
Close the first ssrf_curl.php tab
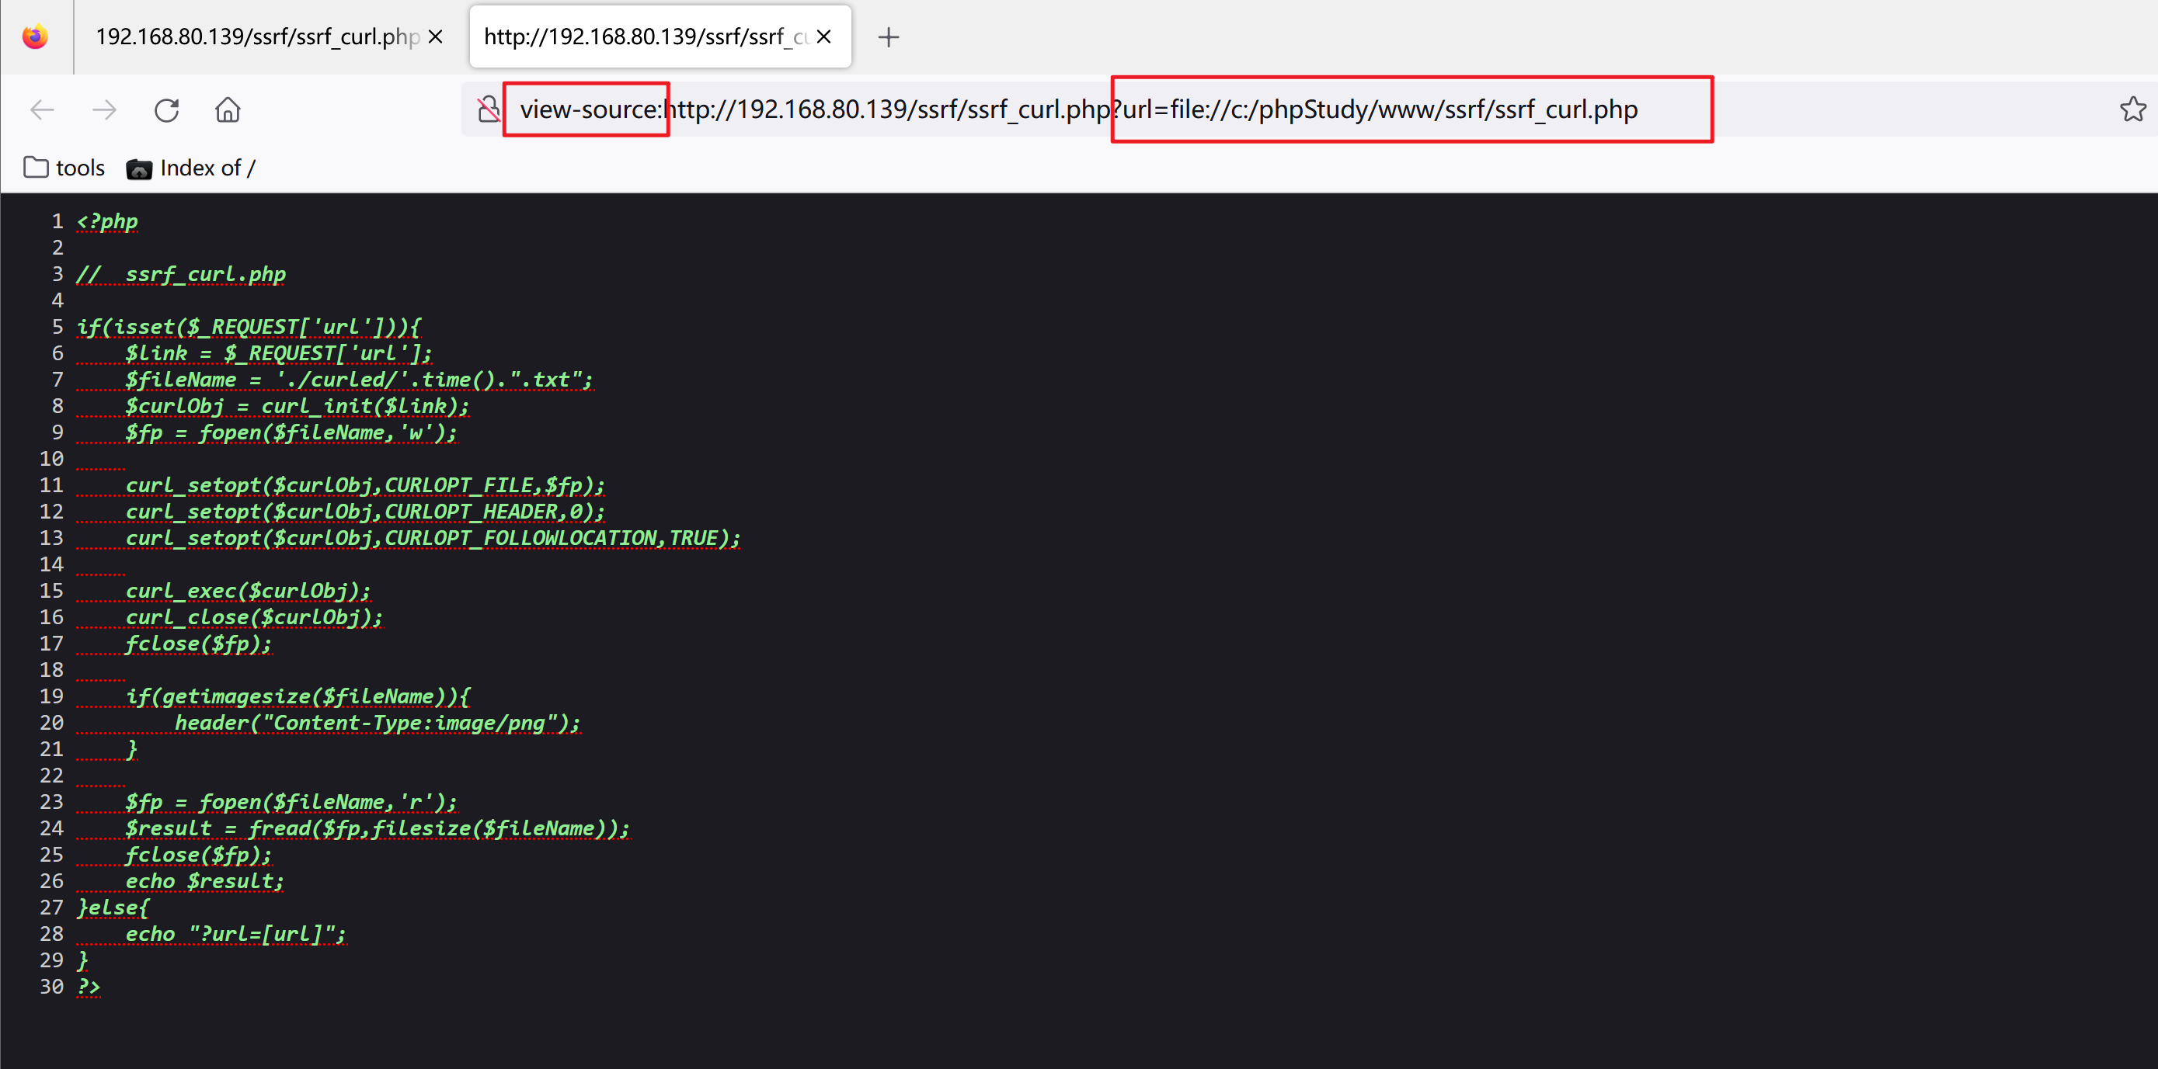coord(436,36)
